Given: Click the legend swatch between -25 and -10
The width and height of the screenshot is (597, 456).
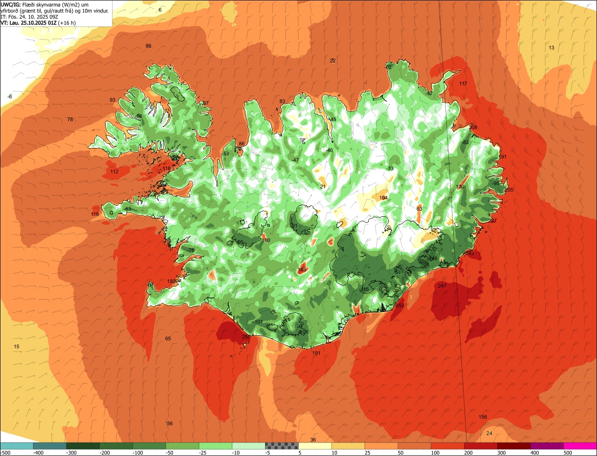Looking at the screenshot, I should click(215, 446).
